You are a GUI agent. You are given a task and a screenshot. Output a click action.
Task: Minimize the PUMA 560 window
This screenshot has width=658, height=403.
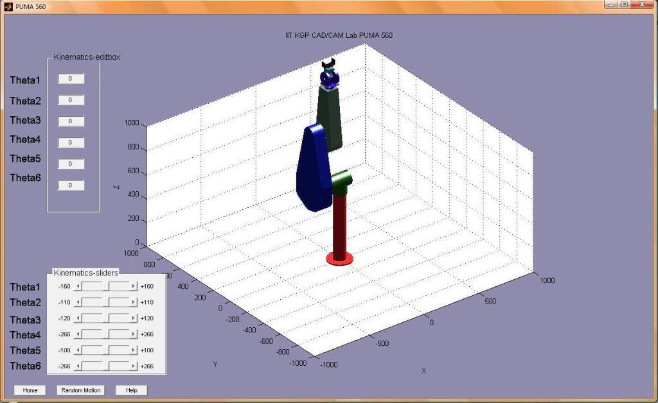[610, 4]
